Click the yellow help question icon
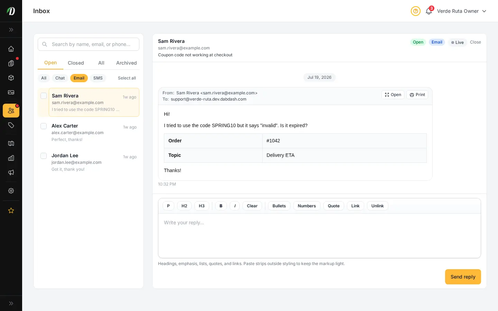The image size is (498, 311). click(x=416, y=11)
